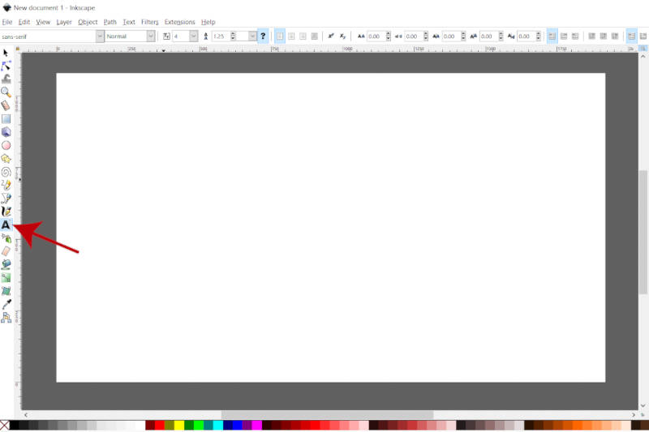Choose the Dropper color picker tool

click(x=6, y=304)
